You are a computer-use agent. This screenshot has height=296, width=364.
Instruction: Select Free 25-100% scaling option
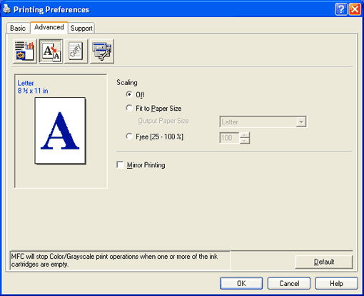pyautogui.click(x=129, y=137)
